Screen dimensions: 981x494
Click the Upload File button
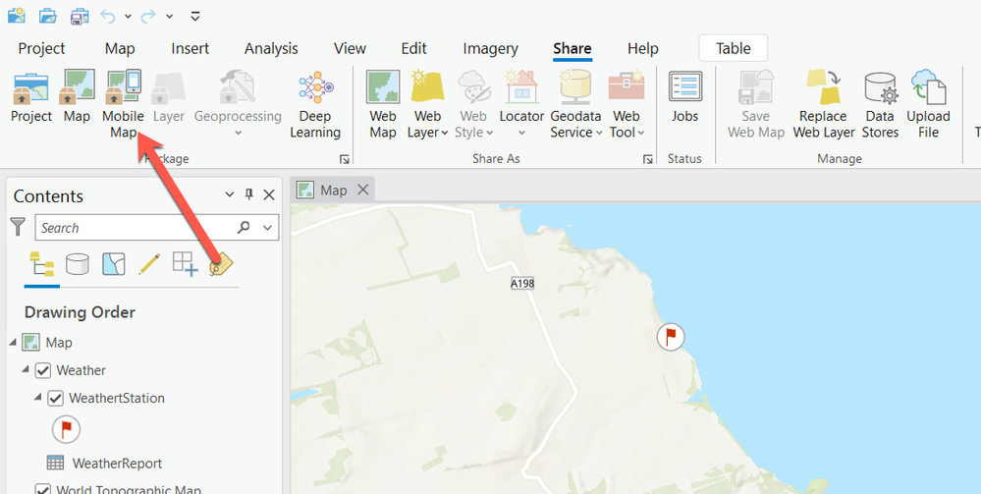[x=928, y=104]
